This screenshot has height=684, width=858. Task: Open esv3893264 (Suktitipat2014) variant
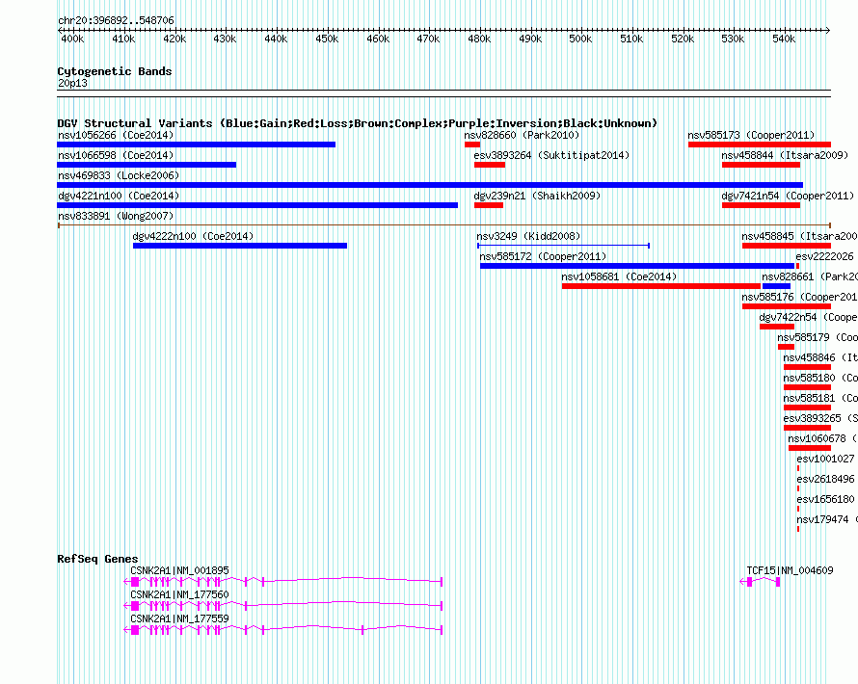[490, 165]
